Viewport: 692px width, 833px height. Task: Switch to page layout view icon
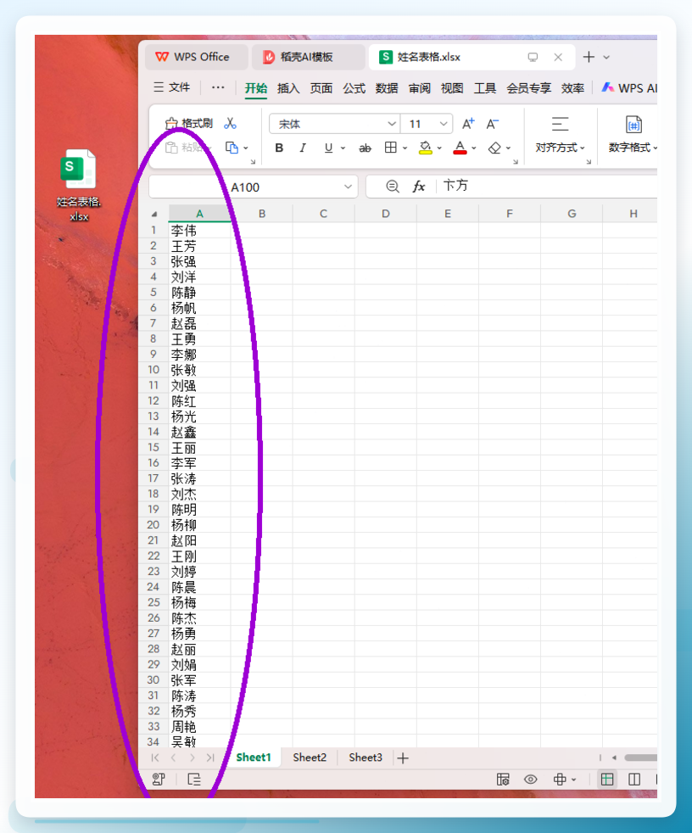tap(634, 779)
